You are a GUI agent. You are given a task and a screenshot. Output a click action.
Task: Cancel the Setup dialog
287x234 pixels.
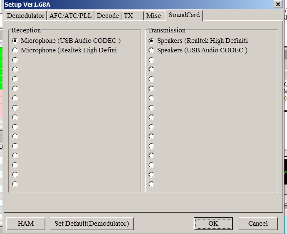258,223
